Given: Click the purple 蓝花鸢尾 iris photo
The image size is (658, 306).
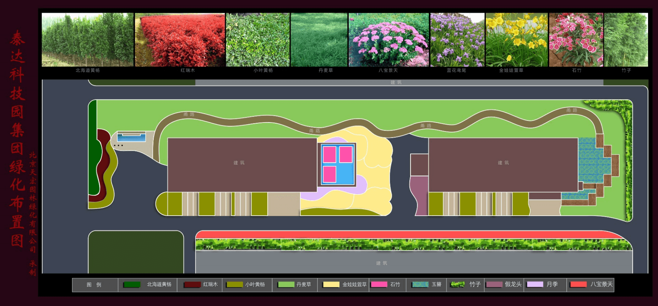Looking at the screenshot, I should pos(457,40).
